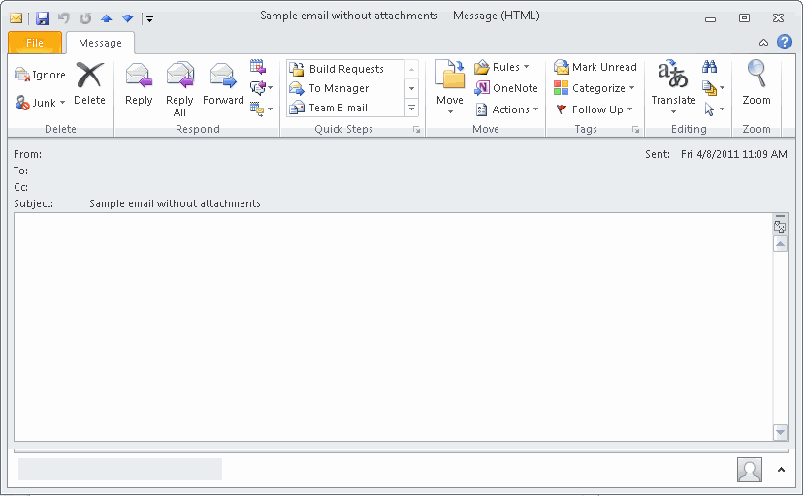Click the icon above the message scrollbar

pyautogui.click(x=780, y=225)
